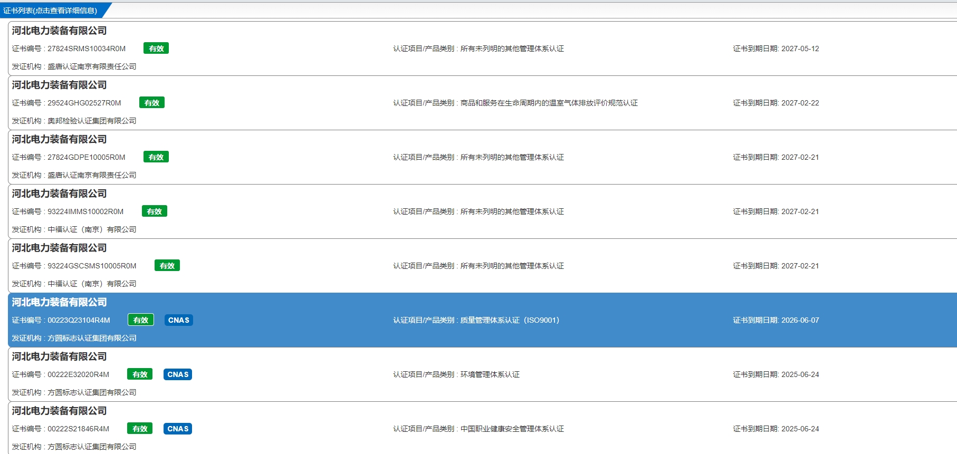Select certificate number 93224IMMS10002R0M
957x454 pixels.
[x=85, y=211]
